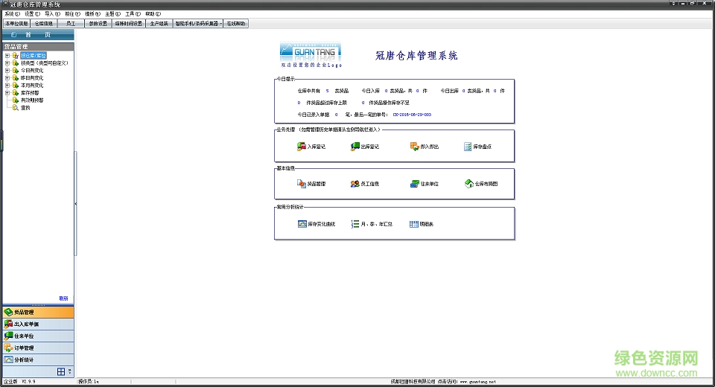Click the blue number after 仓库中共有

click(328, 91)
